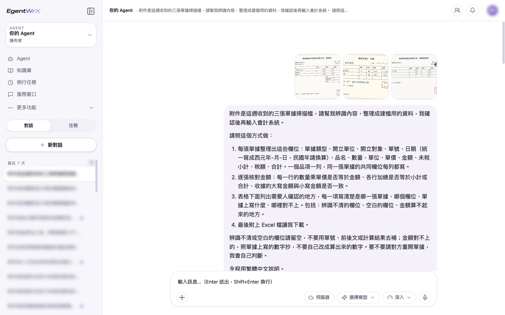Click the 你的 Agent header title
The image size is (505, 315).
[x=121, y=10]
